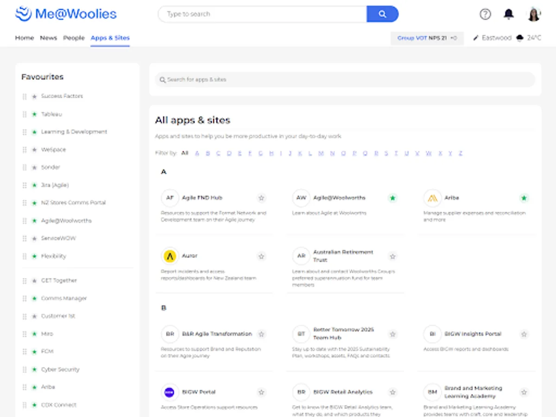Click the Ariba logo icon
Viewport: 556px width, 417px height.
pos(432,198)
